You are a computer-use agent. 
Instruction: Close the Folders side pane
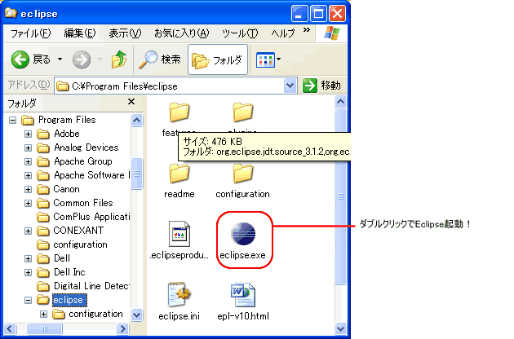(x=131, y=102)
